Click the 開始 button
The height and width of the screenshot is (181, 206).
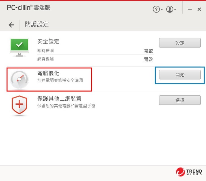point(180,75)
